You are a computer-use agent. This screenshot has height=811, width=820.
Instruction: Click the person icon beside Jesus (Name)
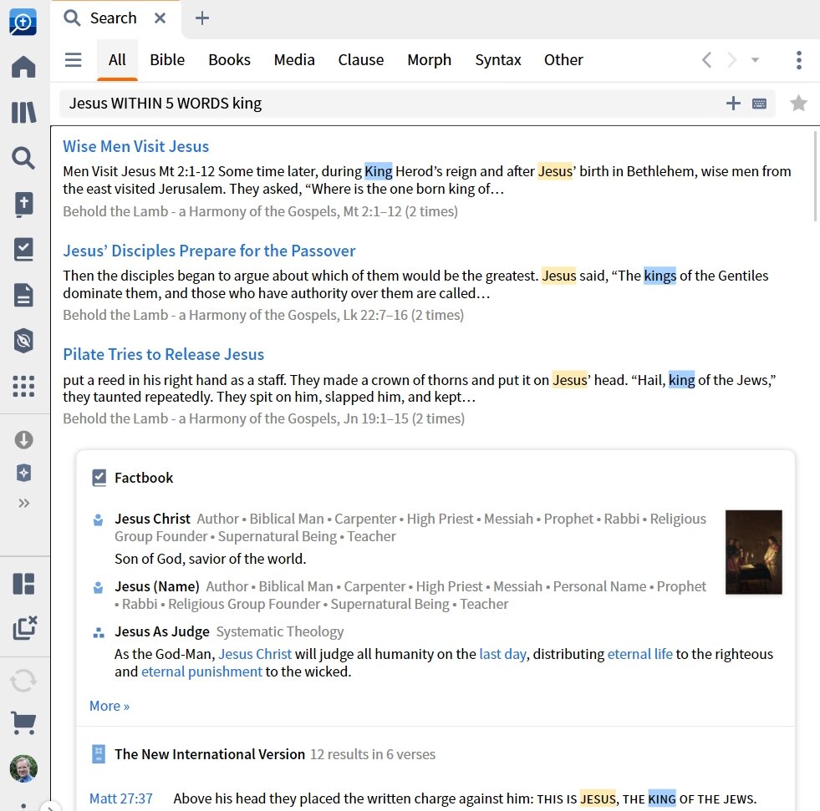98,587
